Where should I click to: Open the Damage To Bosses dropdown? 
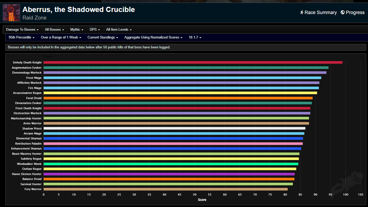click(x=22, y=30)
